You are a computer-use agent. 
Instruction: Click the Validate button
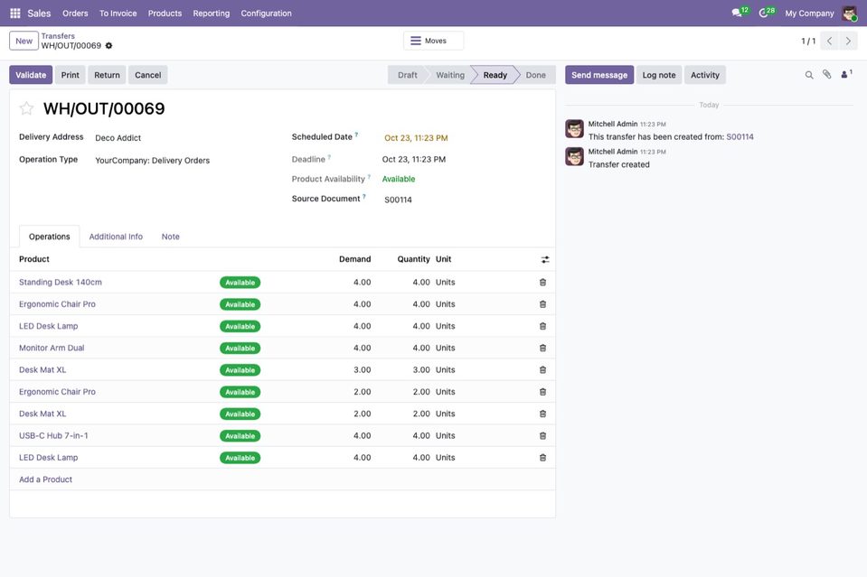31,75
